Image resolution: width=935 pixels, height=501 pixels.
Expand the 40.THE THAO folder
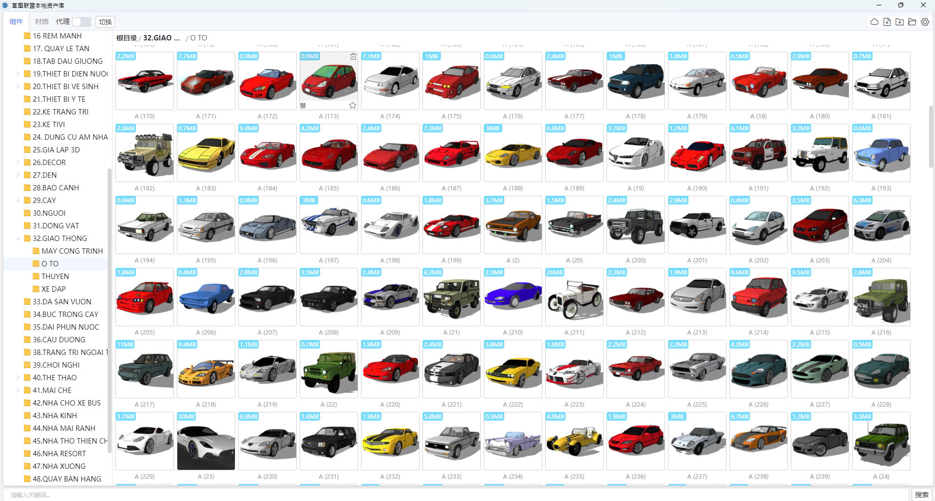18,378
